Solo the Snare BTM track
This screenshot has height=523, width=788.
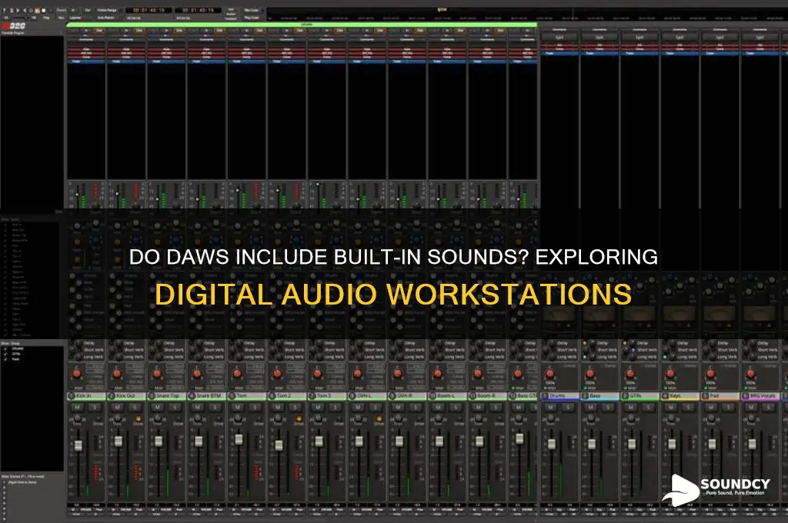tap(215, 407)
